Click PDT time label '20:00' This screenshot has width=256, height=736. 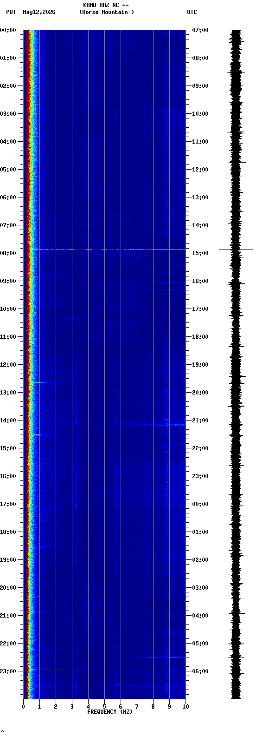click(8, 588)
